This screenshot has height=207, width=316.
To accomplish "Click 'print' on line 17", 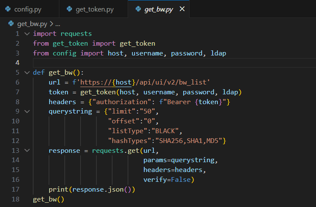I will tap(59, 190).
